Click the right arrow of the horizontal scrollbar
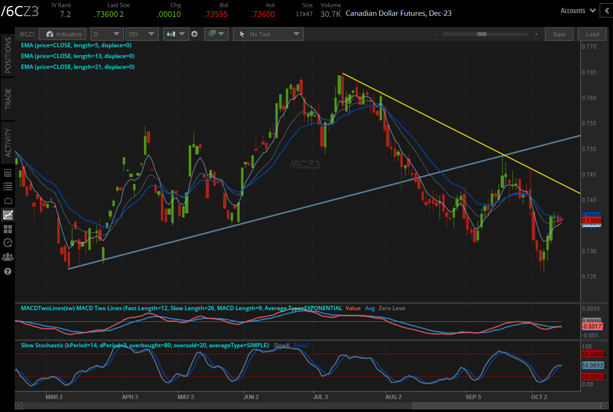 pos(604,406)
